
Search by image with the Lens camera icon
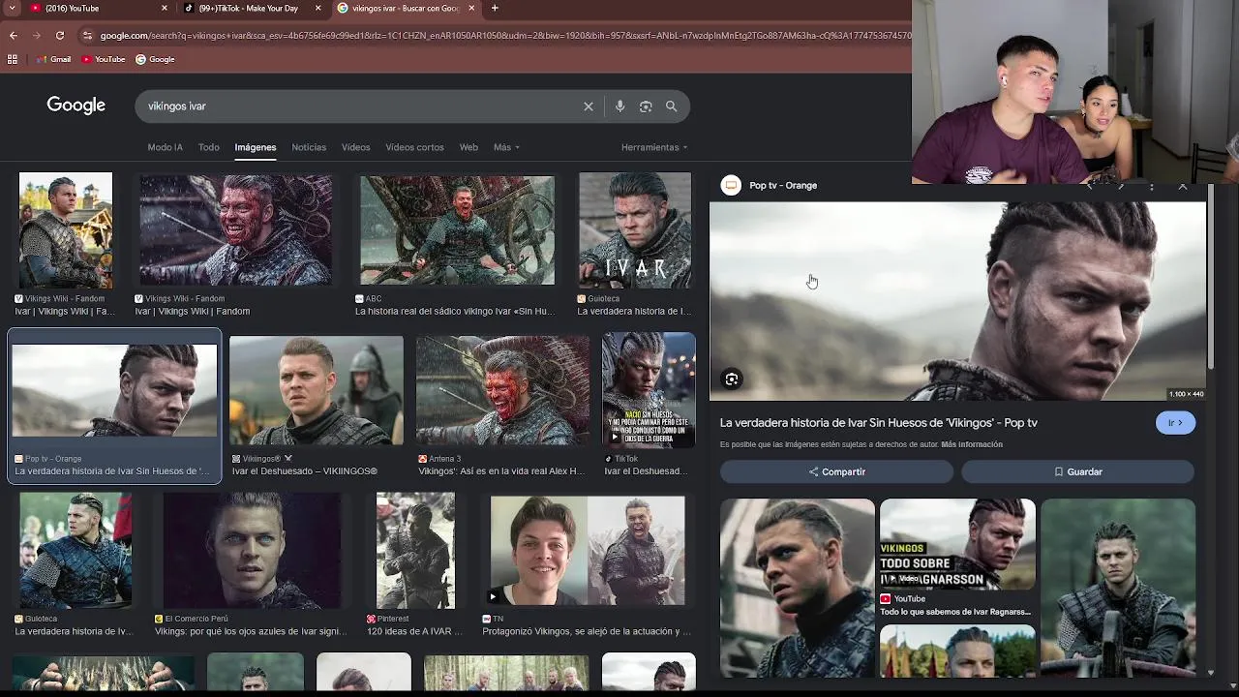646,106
